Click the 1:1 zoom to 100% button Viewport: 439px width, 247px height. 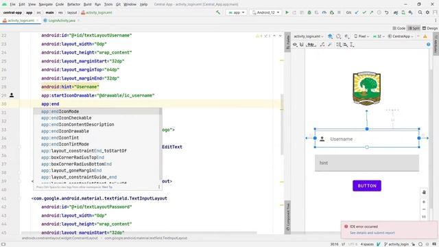424,217
